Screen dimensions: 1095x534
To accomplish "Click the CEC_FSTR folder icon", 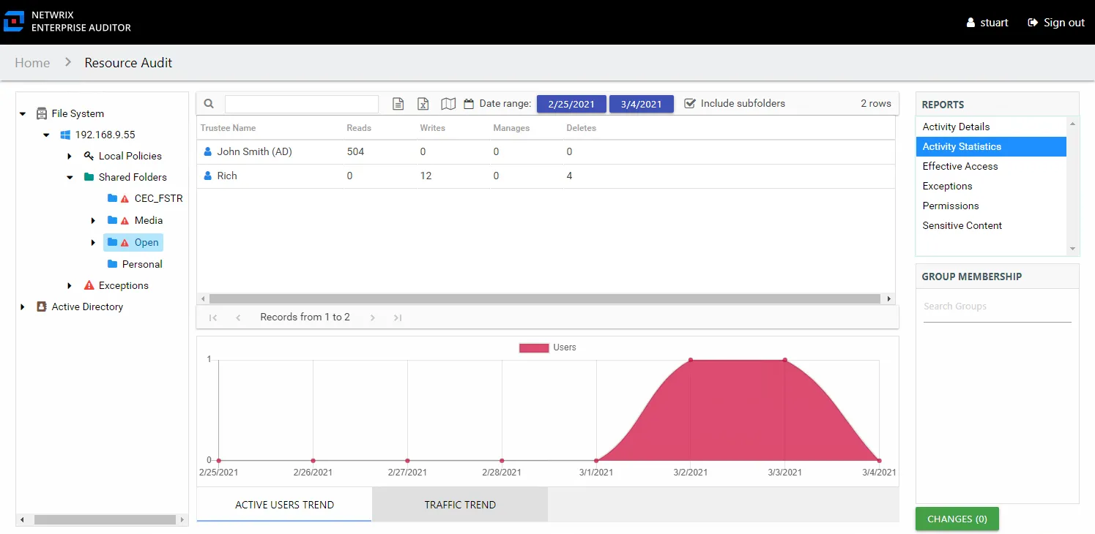I will coord(112,198).
